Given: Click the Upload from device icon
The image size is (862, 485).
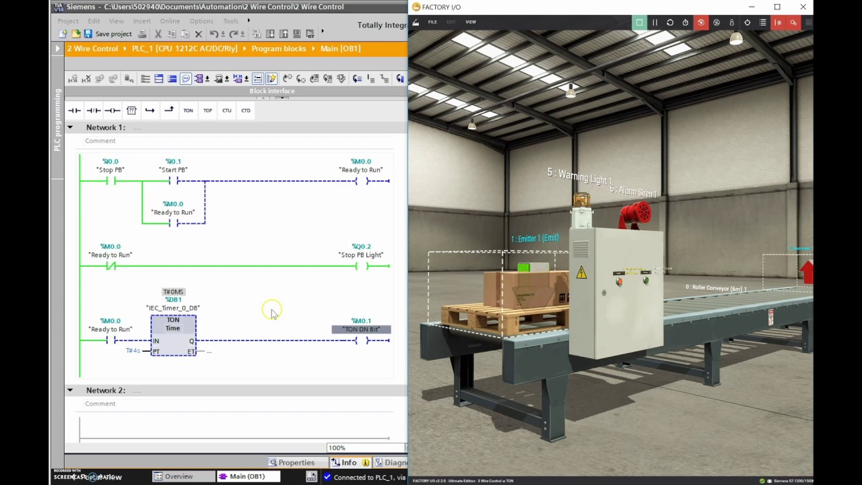Looking at the screenshot, I should point(283,34).
